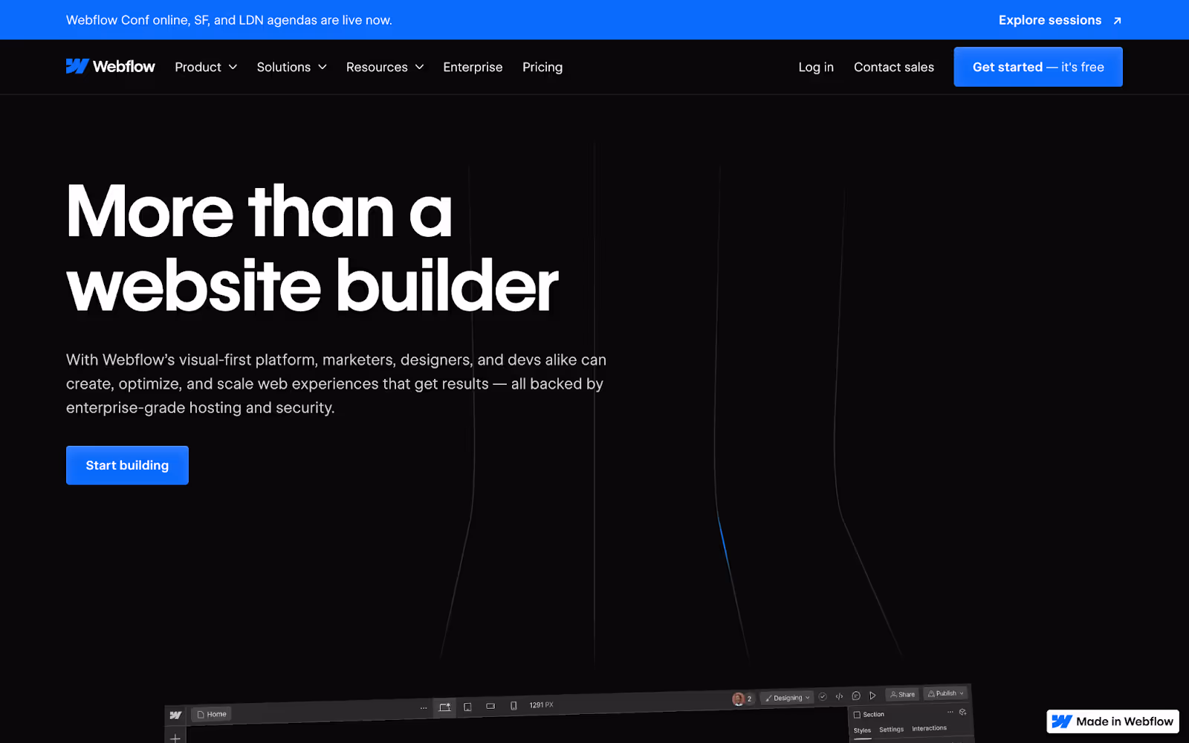This screenshot has height=743, width=1189.
Task: Click the Webflow icon in Made in Webflow badge
Action: click(x=1062, y=721)
